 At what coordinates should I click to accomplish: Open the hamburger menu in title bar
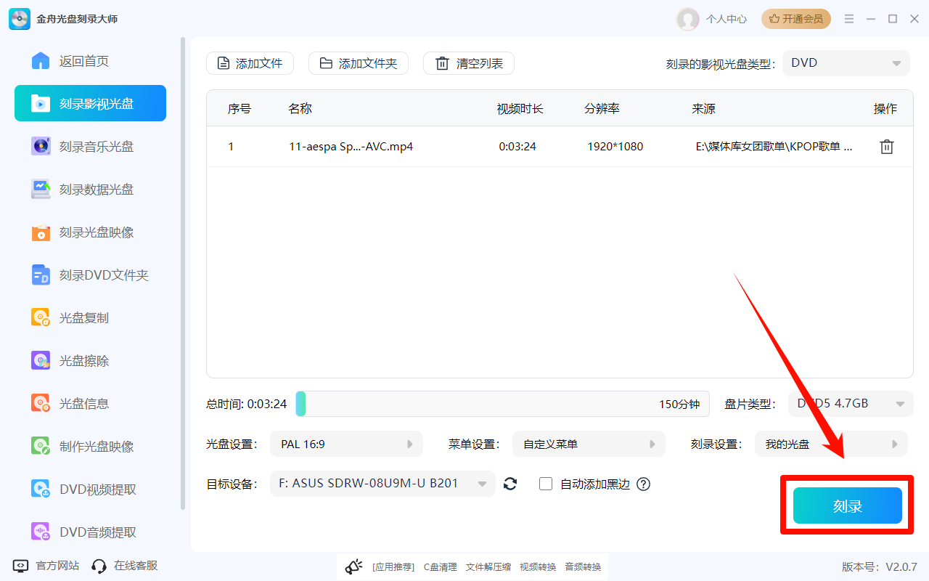[849, 19]
